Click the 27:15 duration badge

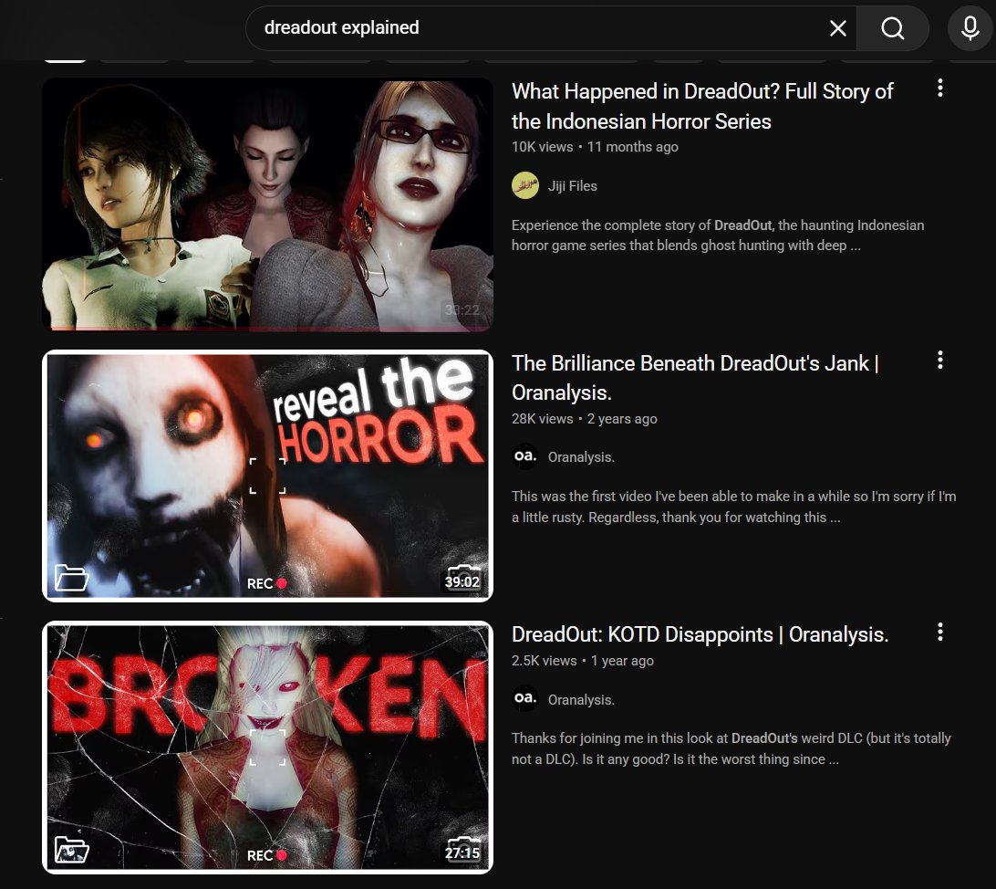coord(462,852)
